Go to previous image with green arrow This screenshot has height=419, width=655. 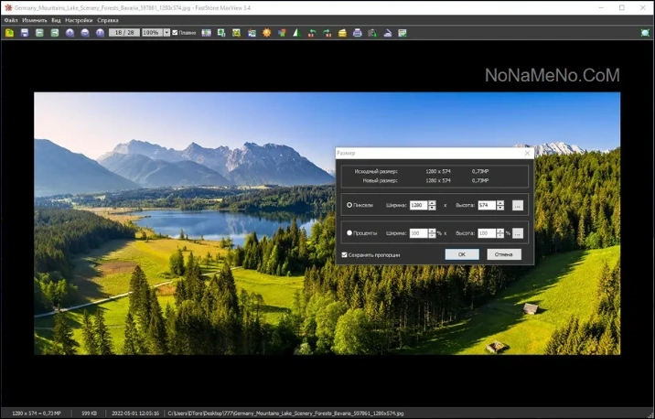39,33
